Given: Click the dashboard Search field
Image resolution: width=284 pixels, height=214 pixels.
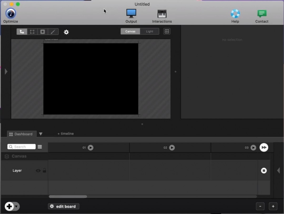Looking at the screenshot, I should tap(22, 147).
